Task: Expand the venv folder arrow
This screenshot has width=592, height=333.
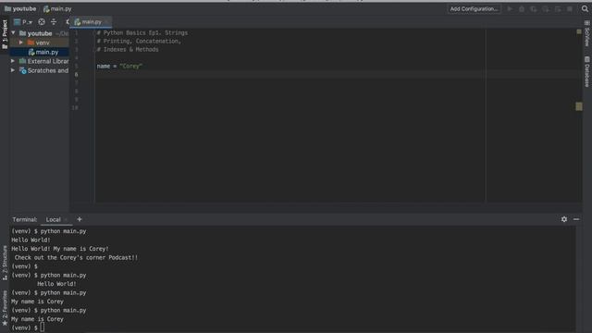Action: (x=21, y=43)
